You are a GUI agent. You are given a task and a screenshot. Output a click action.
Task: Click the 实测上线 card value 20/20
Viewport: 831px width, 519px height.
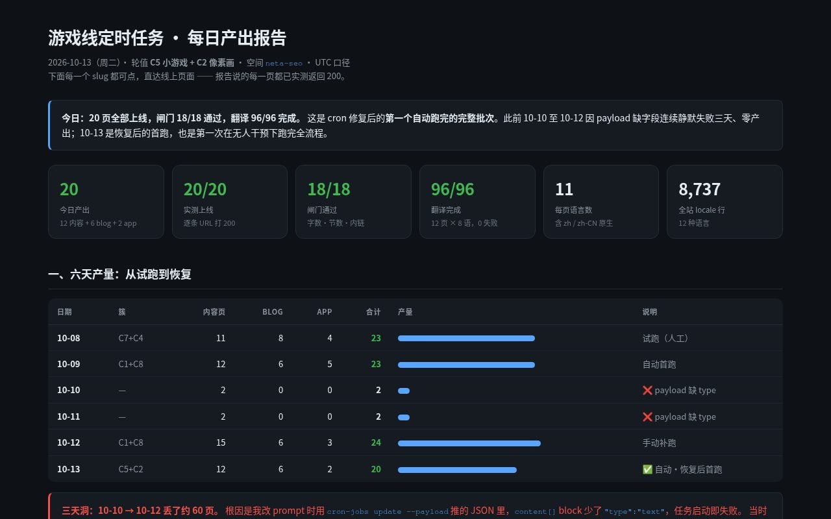[x=205, y=189]
